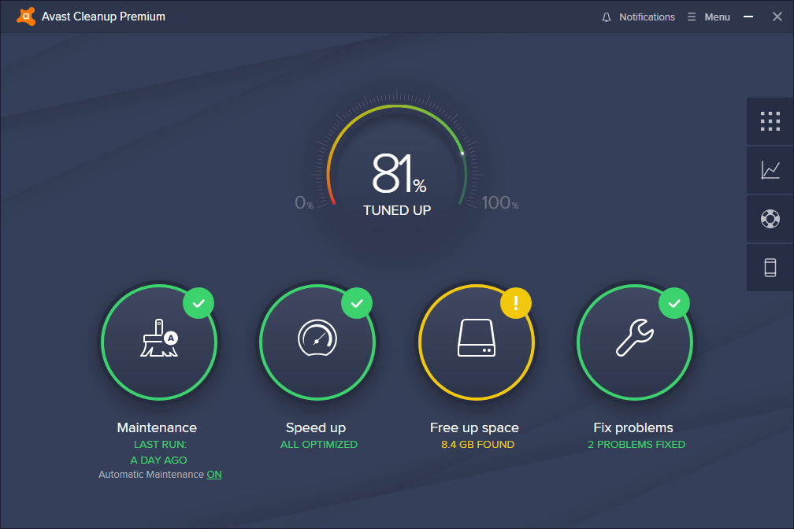Click the lifebuoy rescue center icon
The height and width of the screenshot is (529, 794).
point(770,219)
